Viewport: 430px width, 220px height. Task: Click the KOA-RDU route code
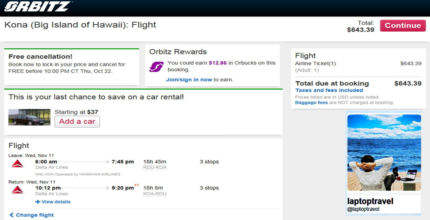coord(155,194)
